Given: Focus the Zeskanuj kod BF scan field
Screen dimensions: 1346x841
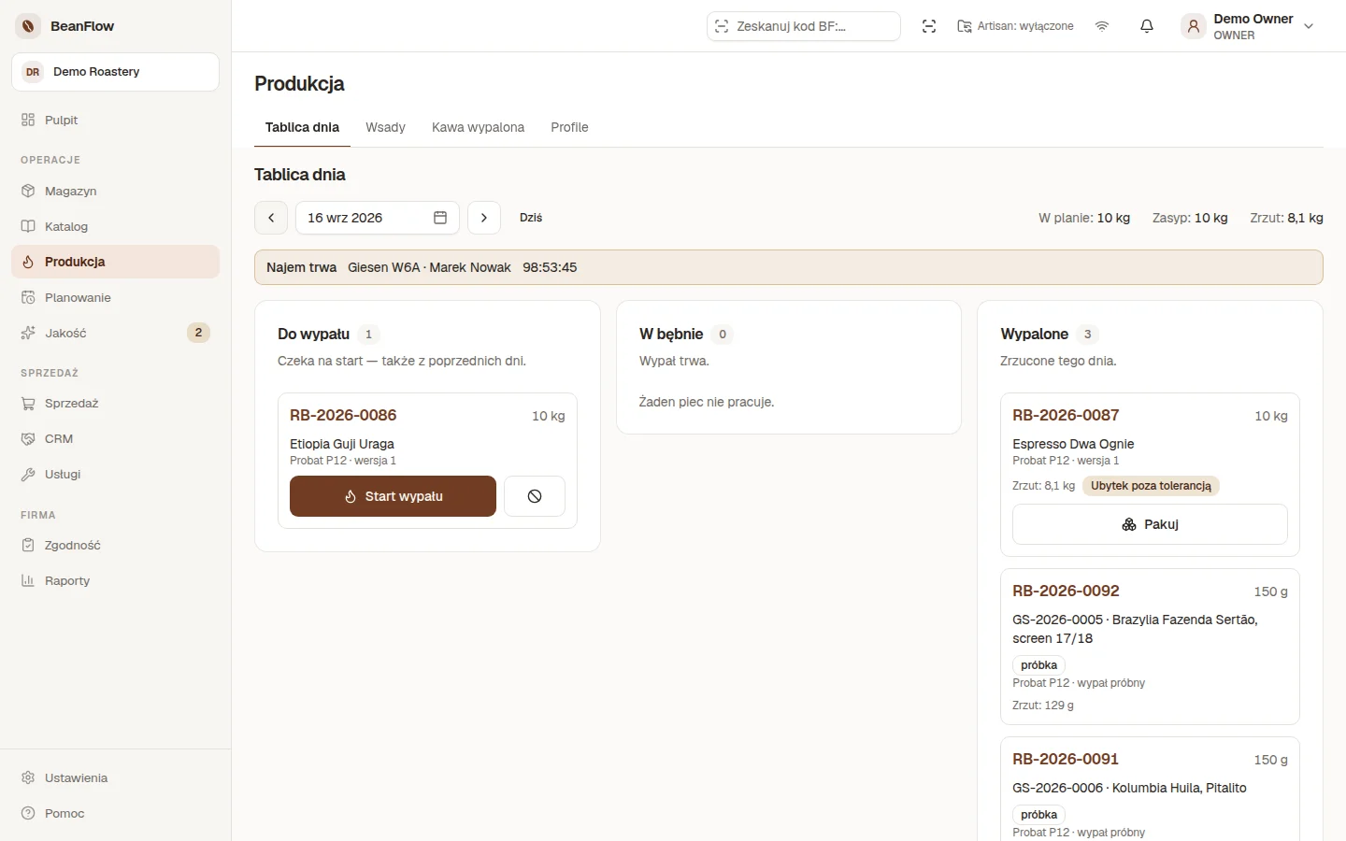Looking at the screenshot, I should (x=804, y=26).
